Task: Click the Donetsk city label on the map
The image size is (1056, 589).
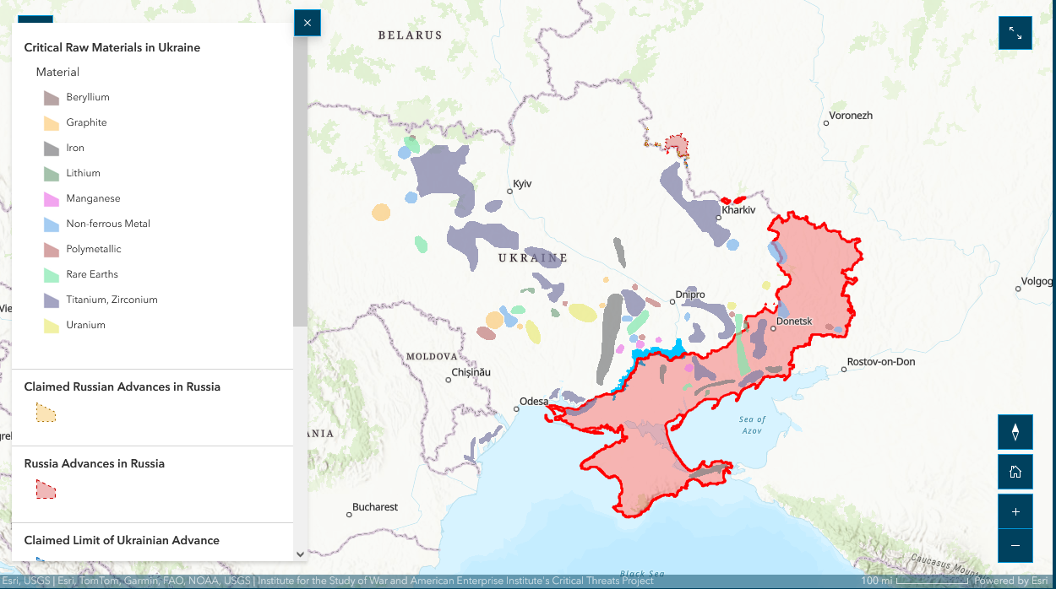Action: tap(793, 322)
